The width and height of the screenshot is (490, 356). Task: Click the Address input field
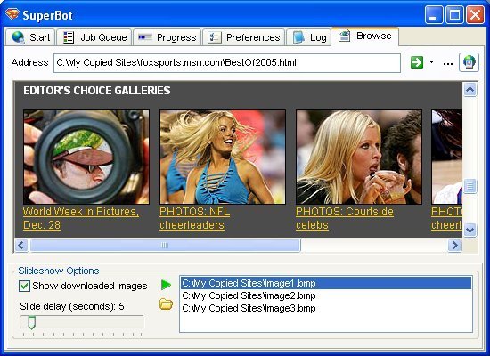click(227, 63)
